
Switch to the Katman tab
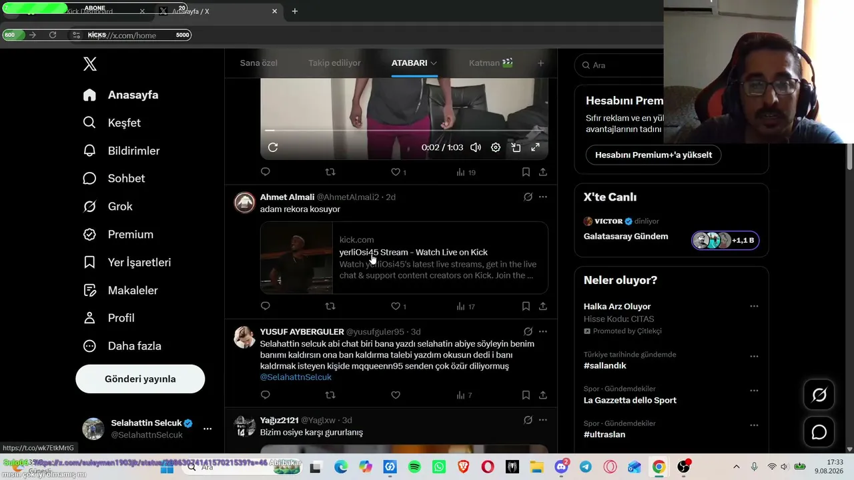tap(491, 63)
